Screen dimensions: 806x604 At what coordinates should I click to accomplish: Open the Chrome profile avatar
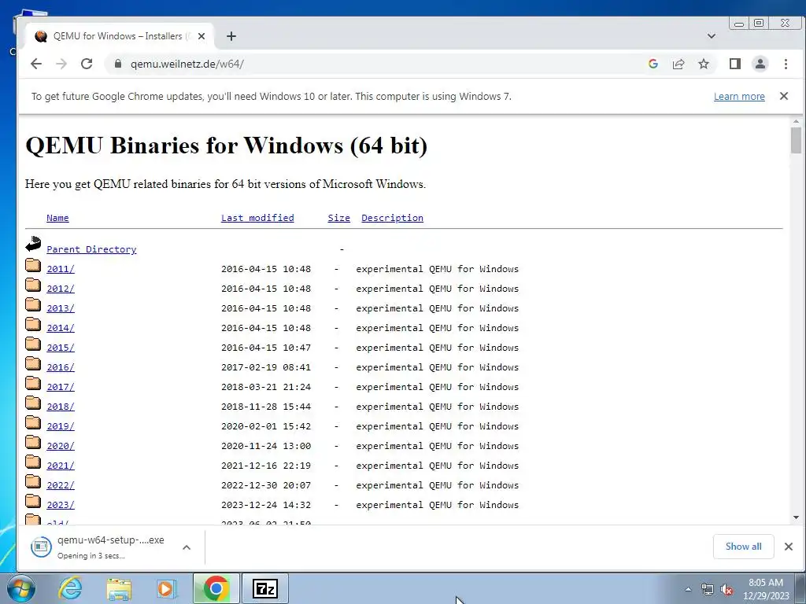coord(760,64)
